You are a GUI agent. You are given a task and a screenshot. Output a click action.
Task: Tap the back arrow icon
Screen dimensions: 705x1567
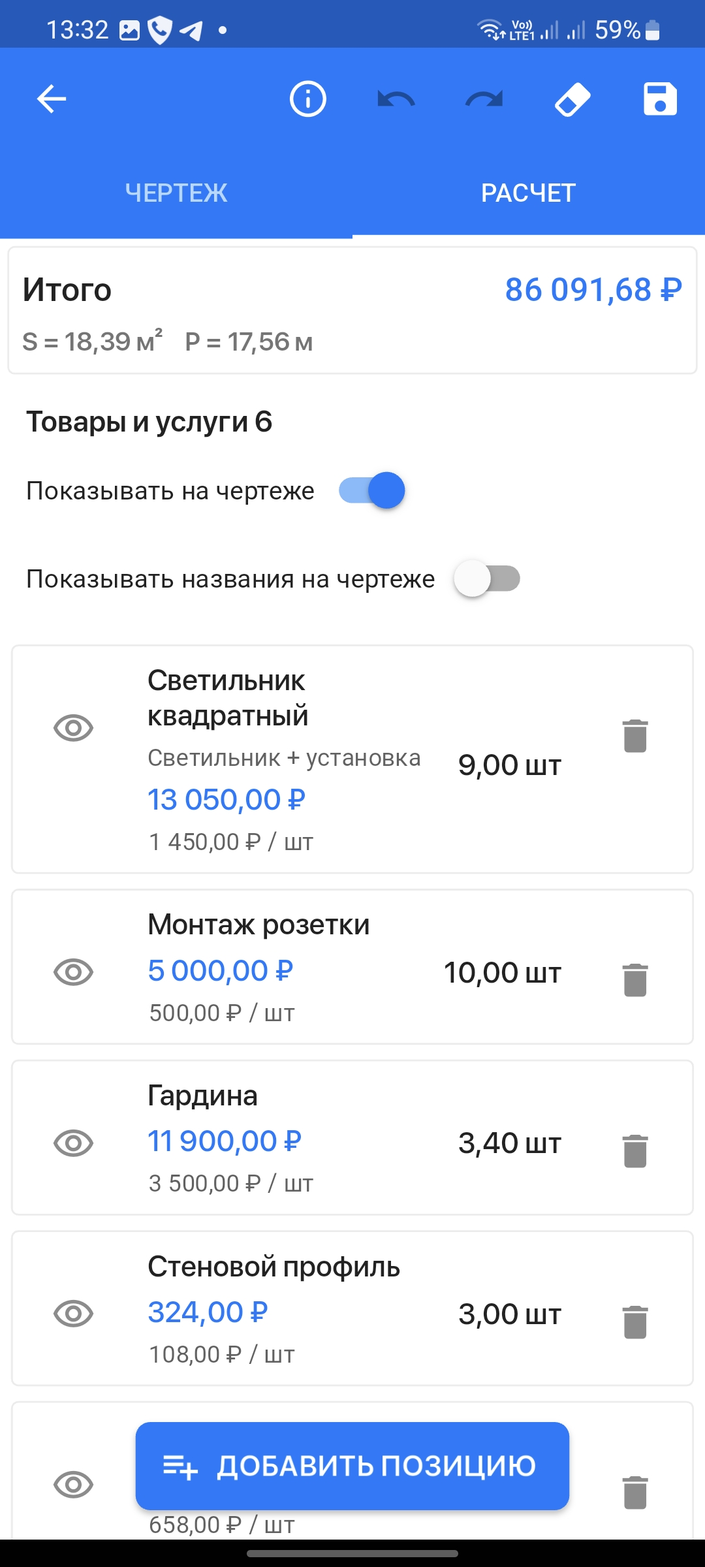point(52,99)
